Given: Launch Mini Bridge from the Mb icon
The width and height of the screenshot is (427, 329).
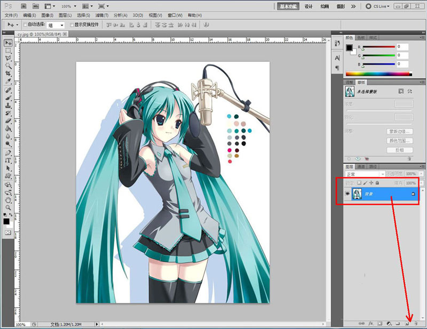Looking at the screenshot, I should [x=36, y=6].
